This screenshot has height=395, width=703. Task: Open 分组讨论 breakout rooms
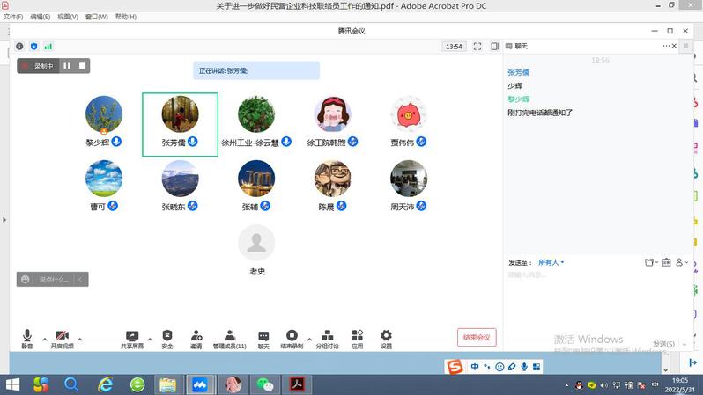tap(327, 339)
